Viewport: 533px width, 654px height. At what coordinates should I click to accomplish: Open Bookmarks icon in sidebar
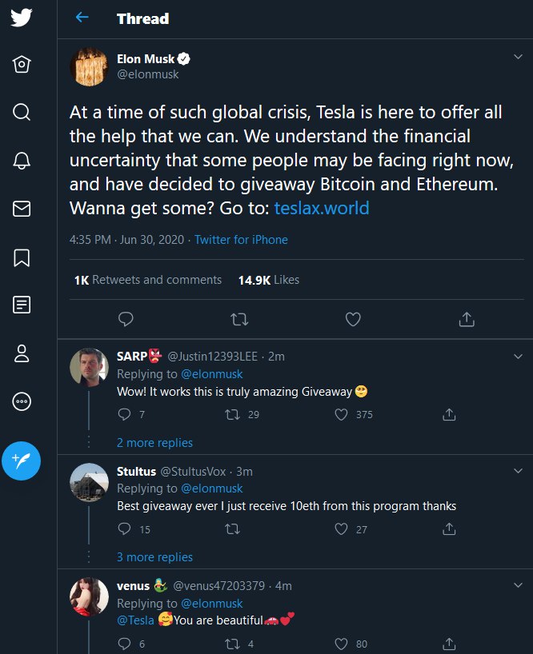point(22,257)
